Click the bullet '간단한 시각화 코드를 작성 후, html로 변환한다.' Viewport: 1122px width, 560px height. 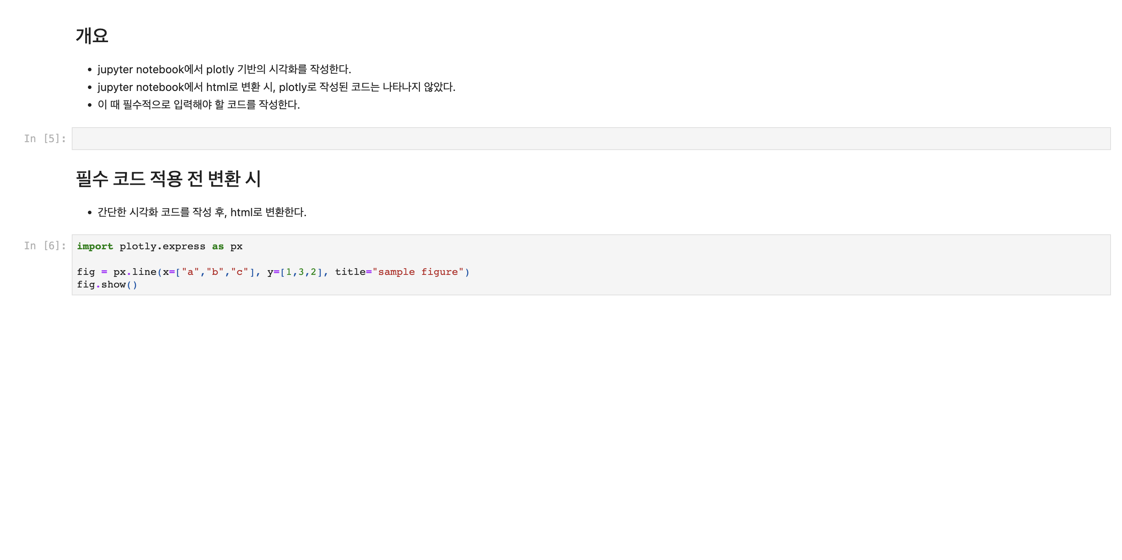[x=202, y=212]
